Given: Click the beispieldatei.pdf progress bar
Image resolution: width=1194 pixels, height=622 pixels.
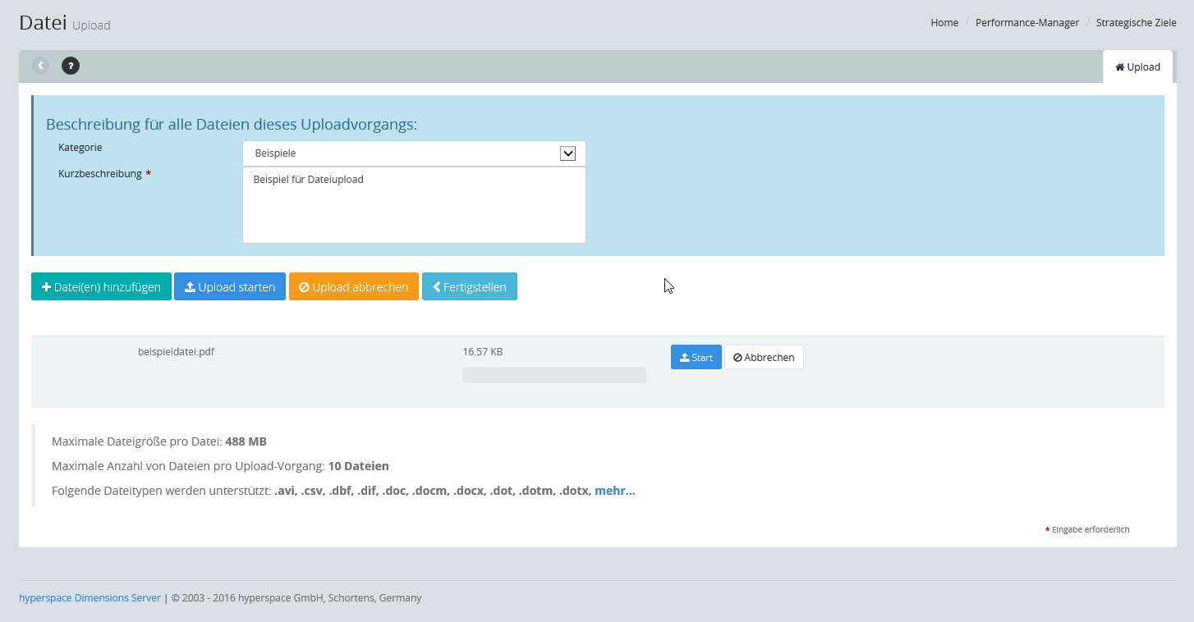Looking at the screenshot, I should click(554, 375).
